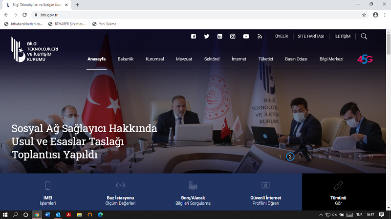
Task: Go back to previous page
Action: click(6, 15)
